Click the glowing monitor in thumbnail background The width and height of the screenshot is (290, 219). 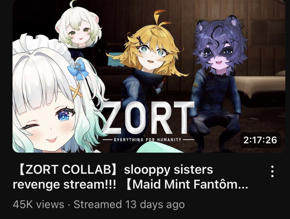(x=116, y=59)
